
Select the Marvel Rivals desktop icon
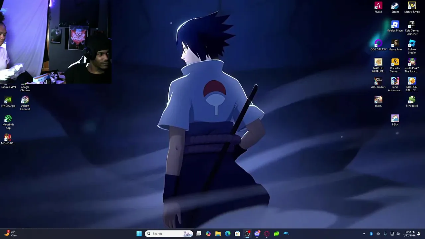click(x=412, y=8)
